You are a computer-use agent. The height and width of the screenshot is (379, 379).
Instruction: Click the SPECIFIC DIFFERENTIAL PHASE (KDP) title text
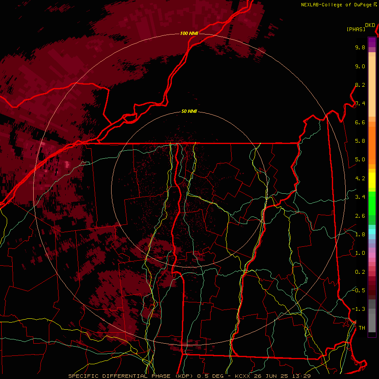(x=131, y=376)
